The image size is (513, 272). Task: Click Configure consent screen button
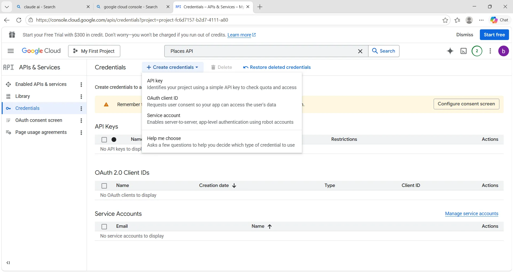tap(466, 104)
